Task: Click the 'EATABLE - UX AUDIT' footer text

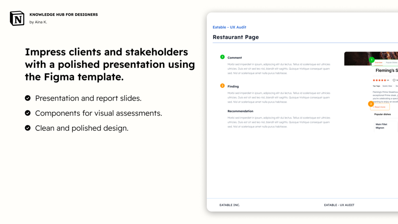Action: point(339,205)
